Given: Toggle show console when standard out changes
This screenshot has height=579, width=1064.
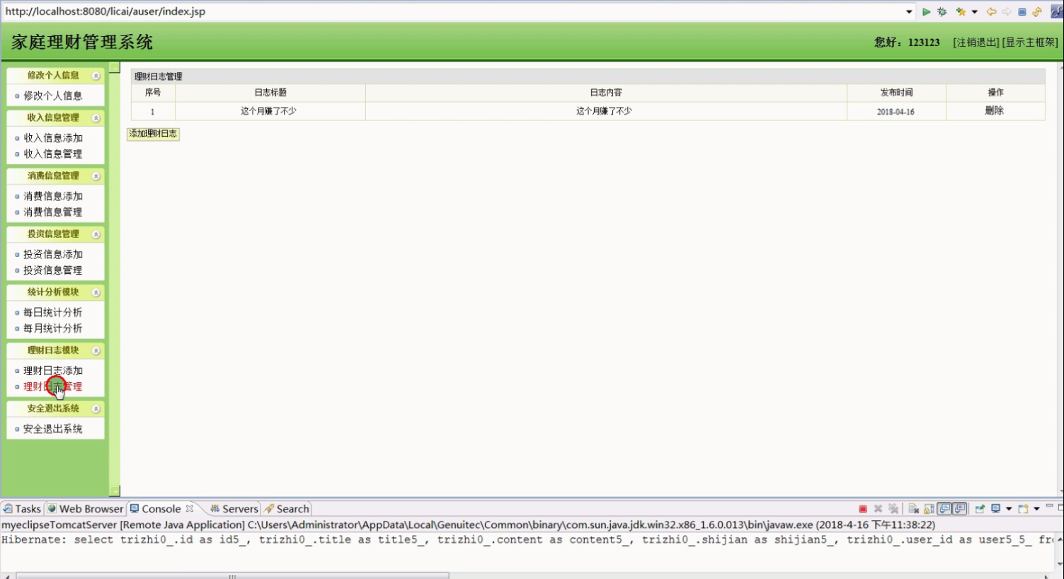Looking at the screenshot, I should (944, 509).
